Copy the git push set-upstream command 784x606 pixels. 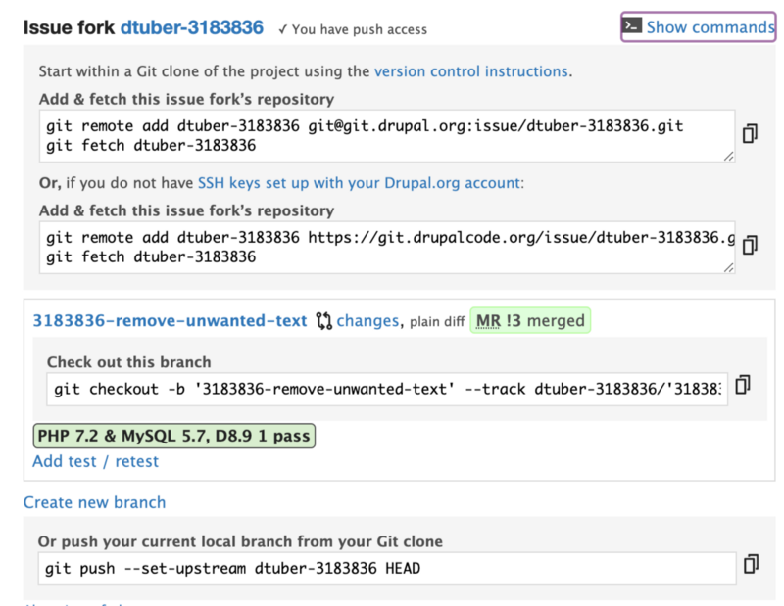[751, 564]
